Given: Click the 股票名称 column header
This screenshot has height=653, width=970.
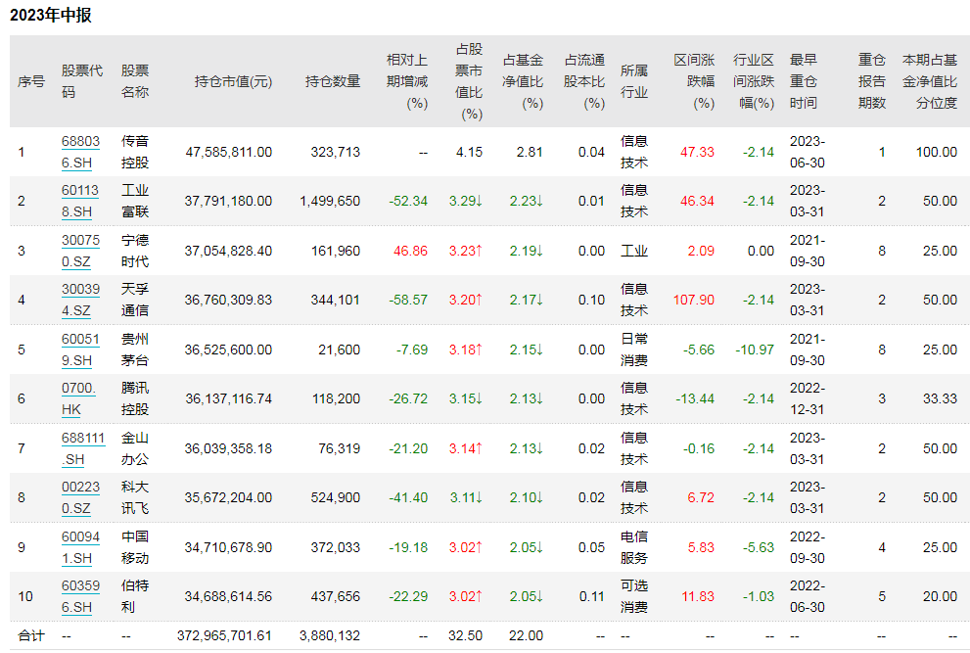Looking at the screenshot, I should tap(135, 81).
